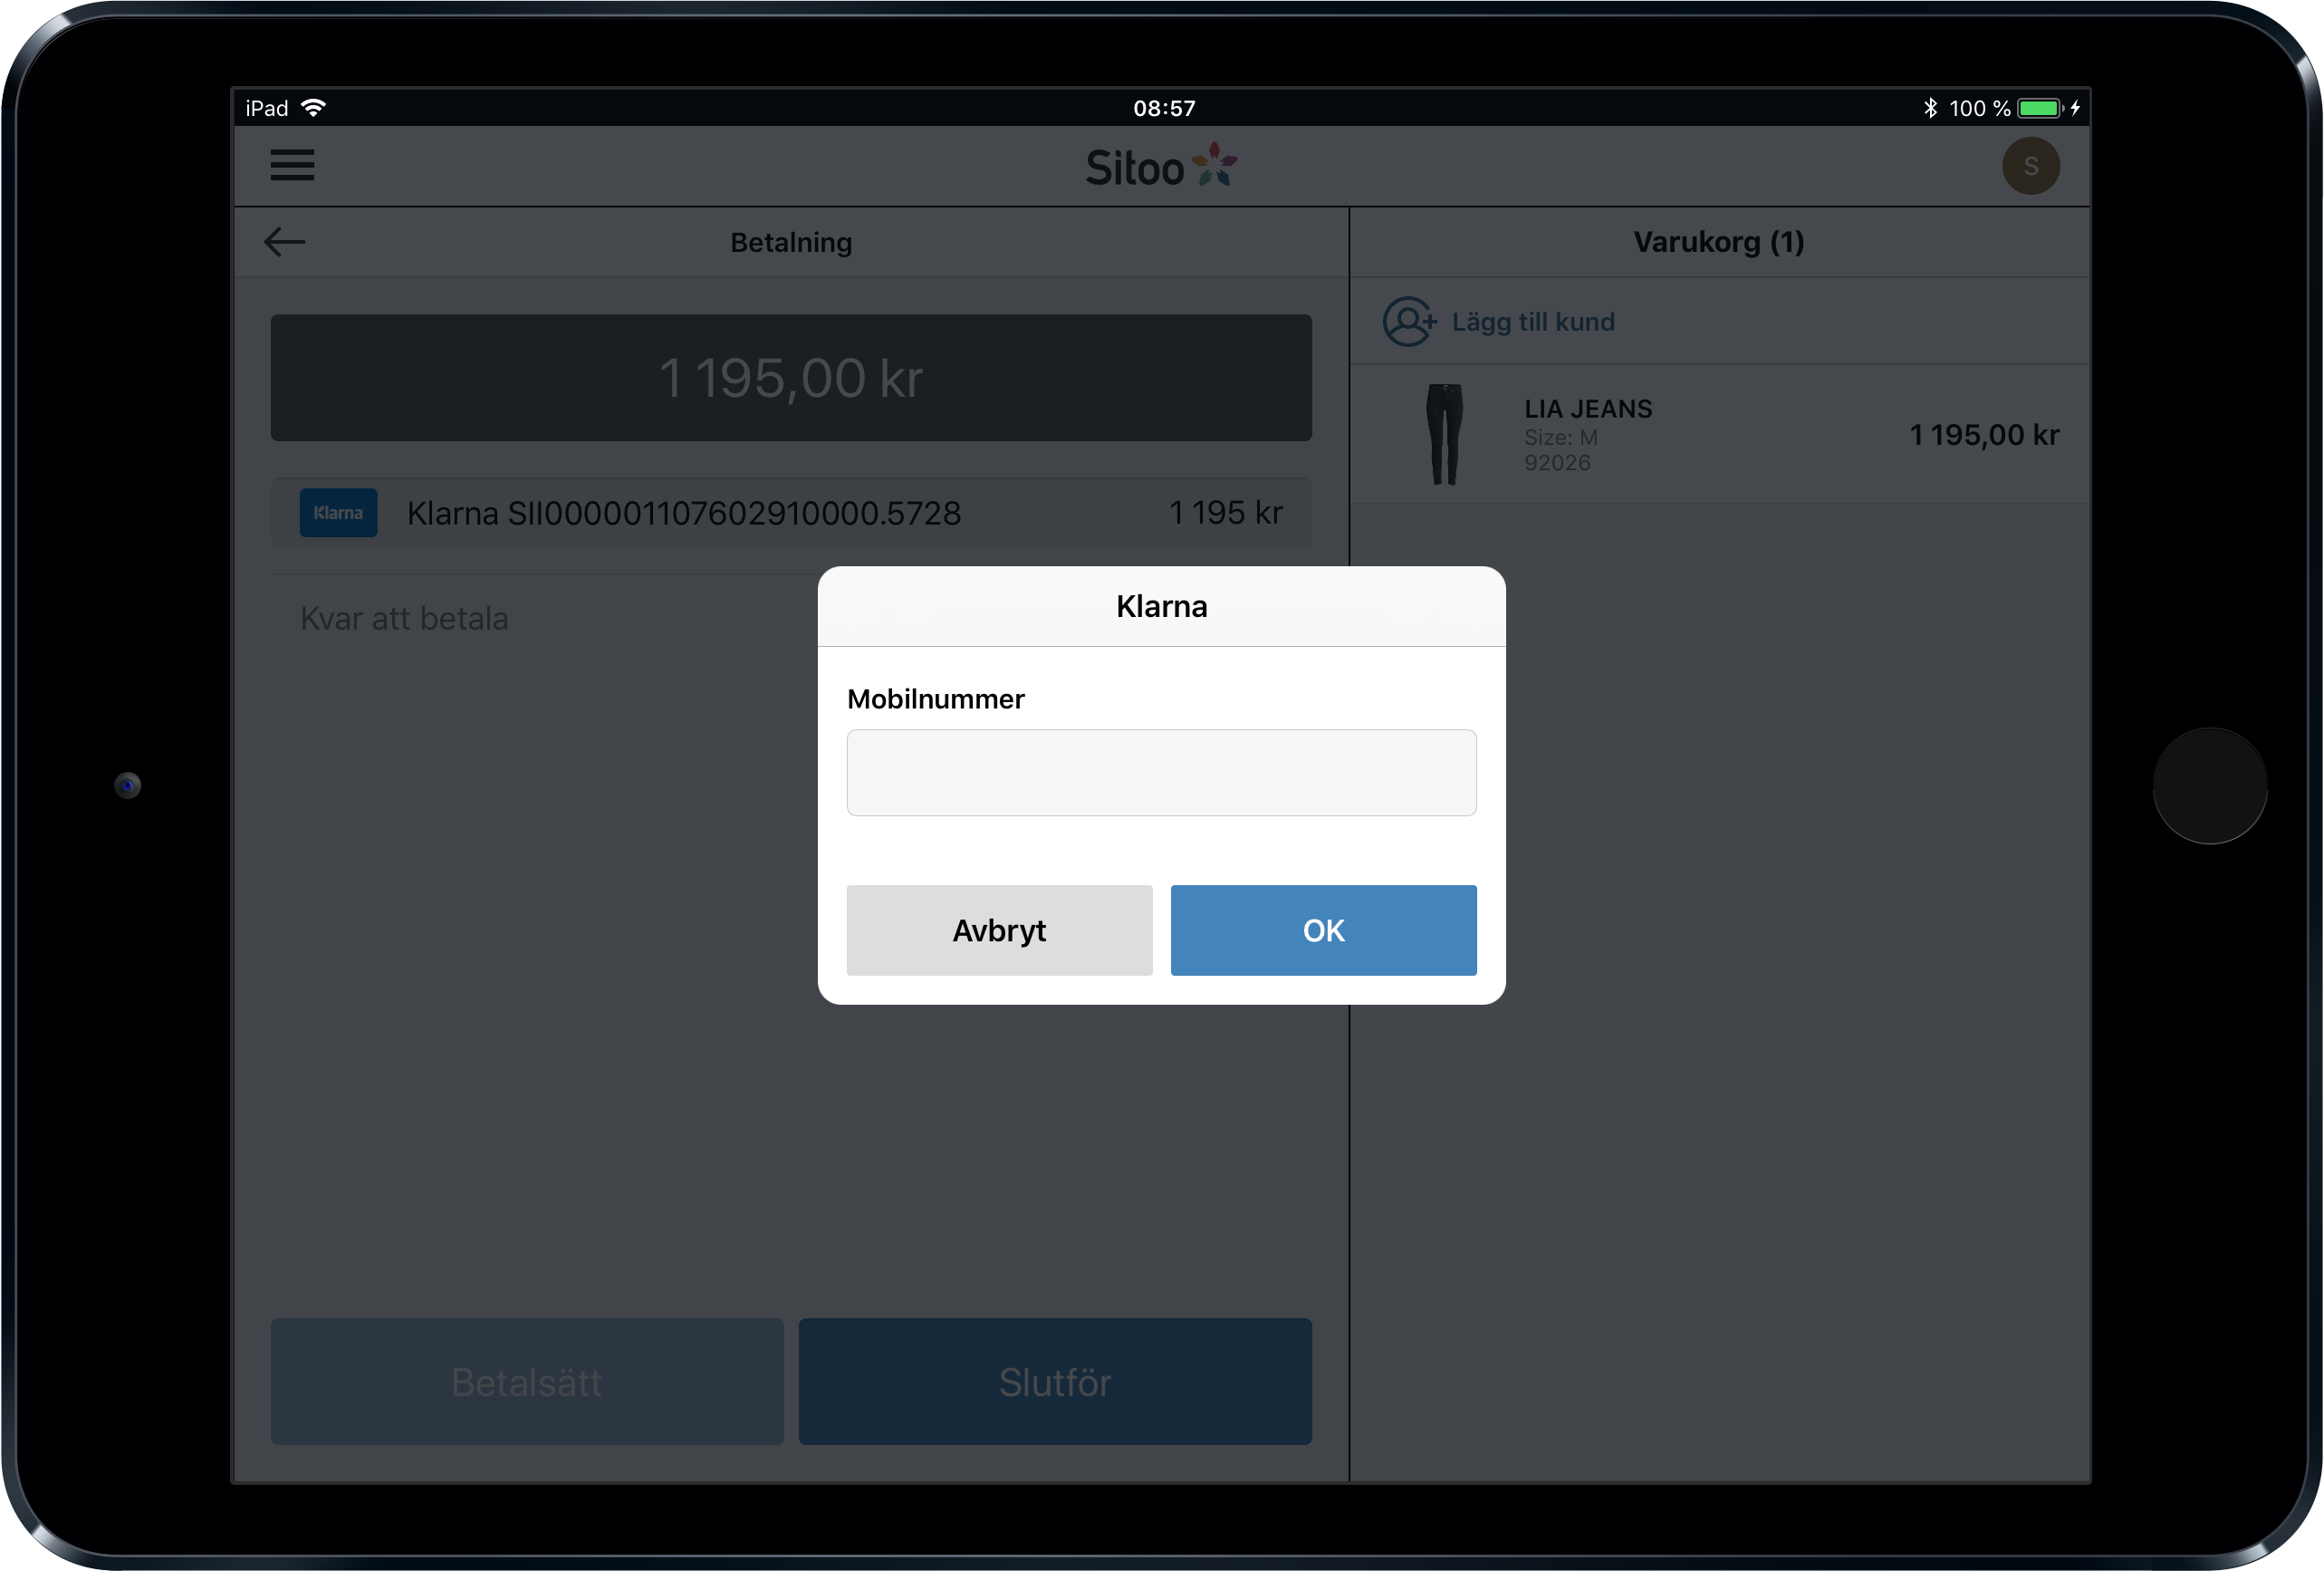Screen dimensions: 2324x1571
Task: Tap the Wi-Fi status icon
Action: click(314, 108)
